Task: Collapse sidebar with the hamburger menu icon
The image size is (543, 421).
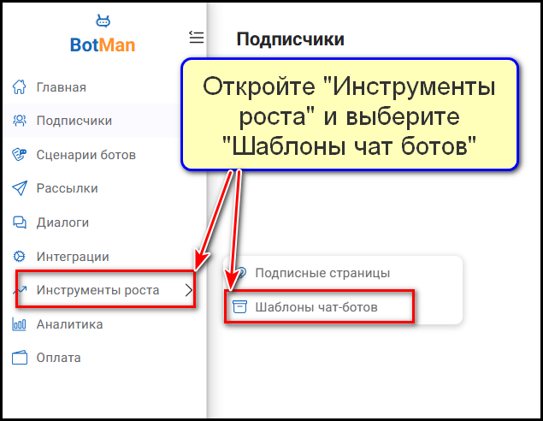Action: coord(197,37)
